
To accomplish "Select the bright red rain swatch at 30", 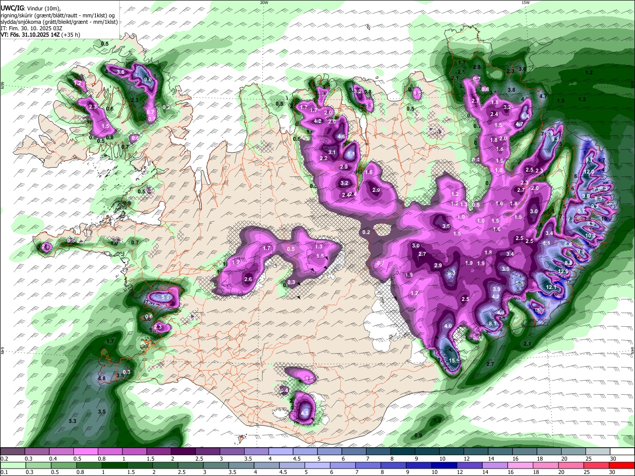I will 622,465.
